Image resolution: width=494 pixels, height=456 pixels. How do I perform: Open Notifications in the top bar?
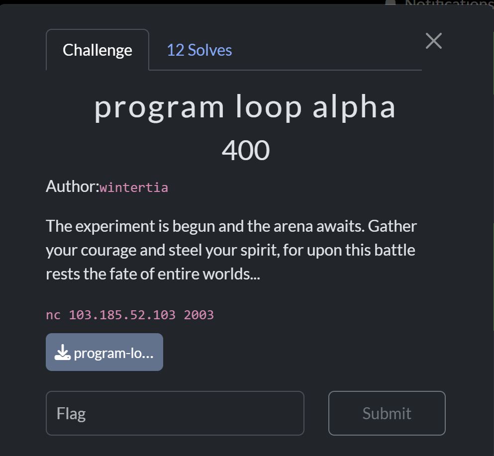pyautogui.click(x=448, y=3)
